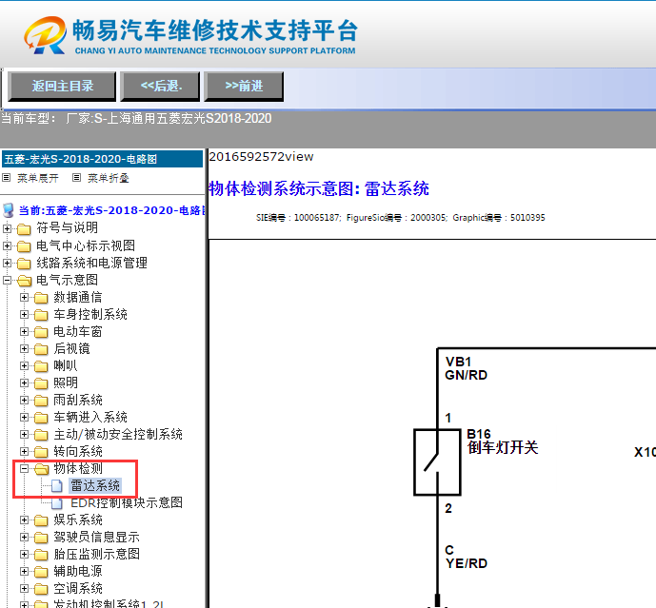Collapse the 物体检测 folder
656x608 pixels.
(24, 469)
